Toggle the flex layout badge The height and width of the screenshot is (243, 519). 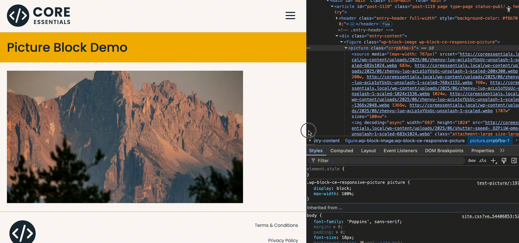click(386, 24)
